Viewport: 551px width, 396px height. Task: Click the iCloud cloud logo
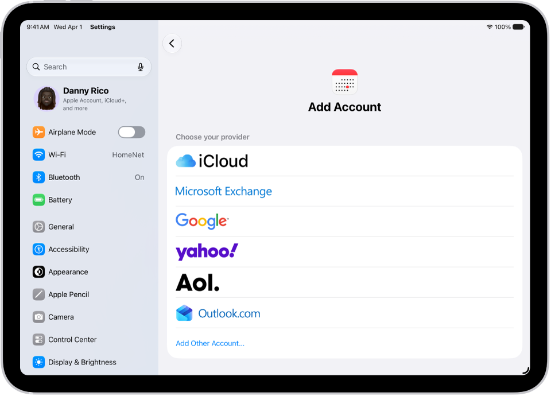[185, 161]
